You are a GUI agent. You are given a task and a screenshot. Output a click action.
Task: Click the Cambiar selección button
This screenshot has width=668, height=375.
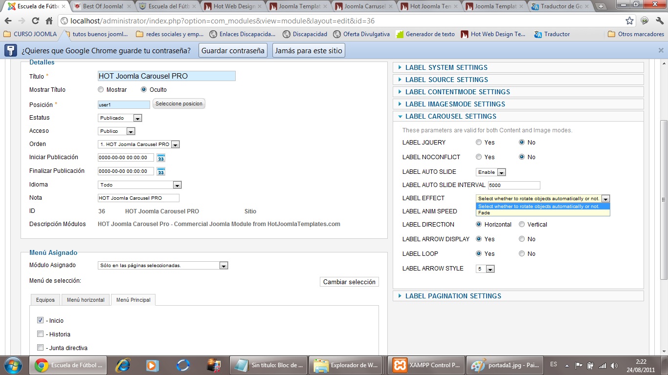[349, 282]
